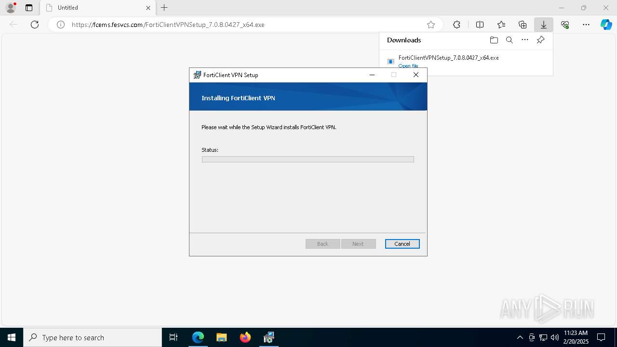Open the notification center icon

click(x=602, y=337)
